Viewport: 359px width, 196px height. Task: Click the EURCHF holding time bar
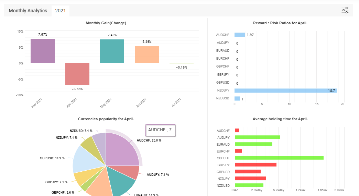coord(238,151)
